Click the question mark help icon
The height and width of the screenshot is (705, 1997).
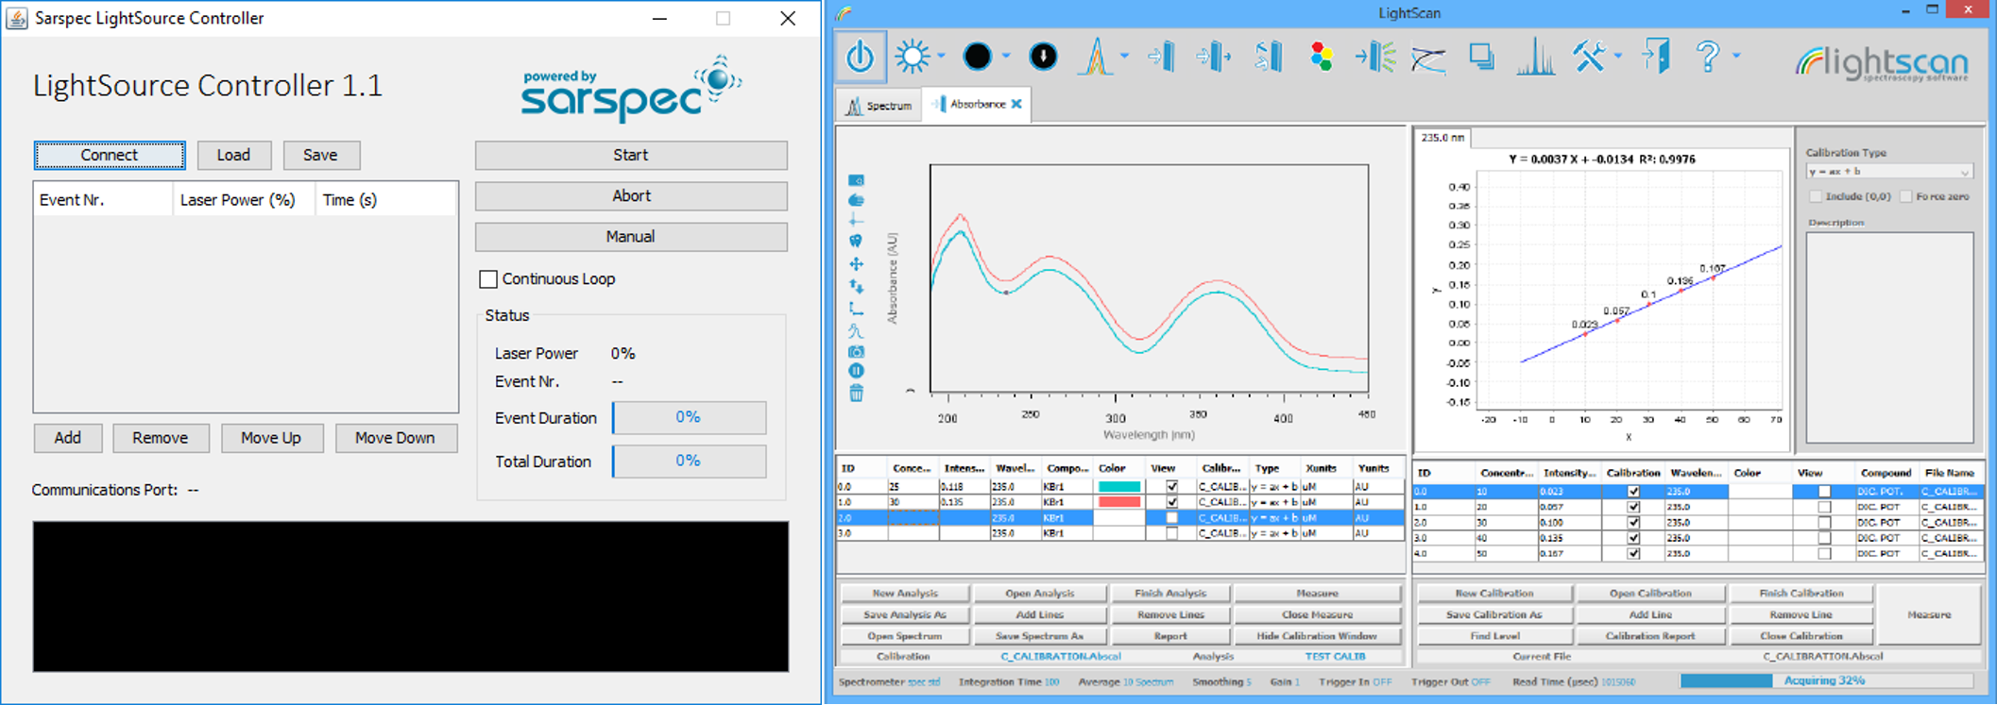click(1708, 57)
